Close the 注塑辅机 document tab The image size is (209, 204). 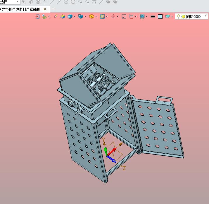coord(45,9)
